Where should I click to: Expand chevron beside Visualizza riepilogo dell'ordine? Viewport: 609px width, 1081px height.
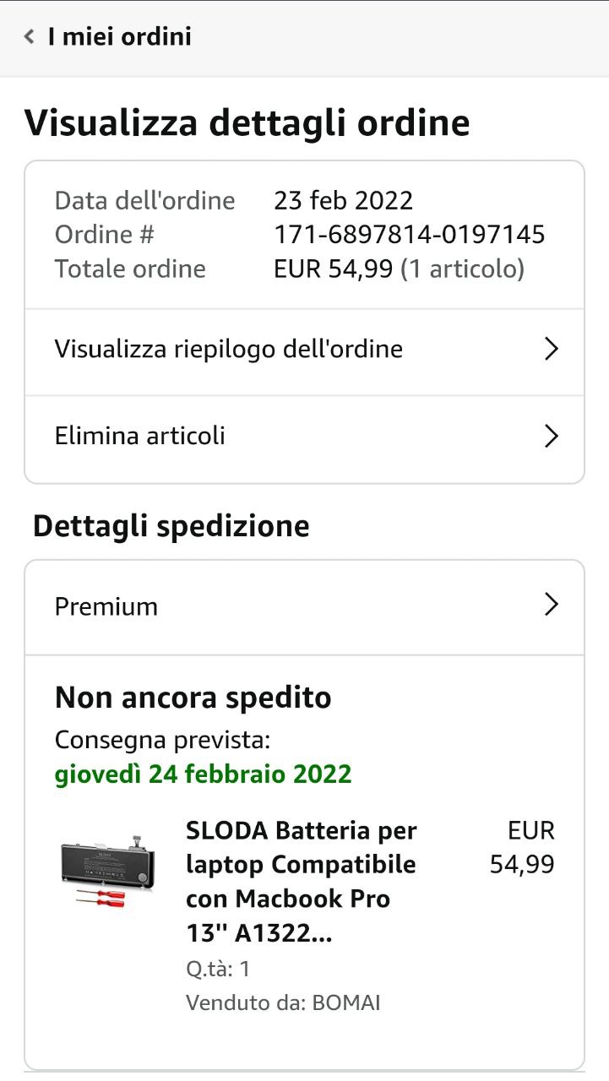click(551, 349)
